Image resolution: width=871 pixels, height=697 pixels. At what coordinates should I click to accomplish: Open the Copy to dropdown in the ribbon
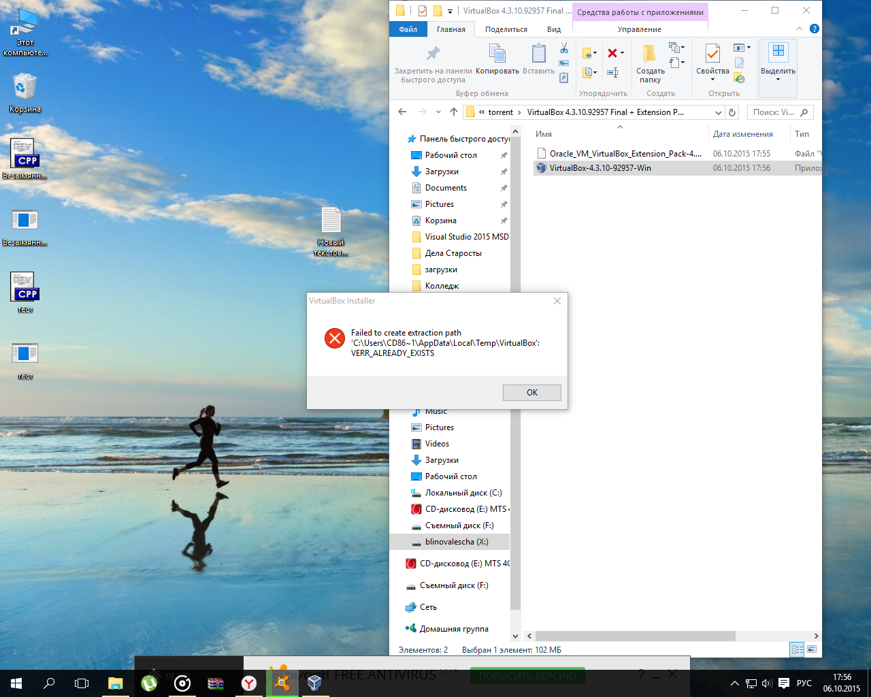(589, 72)
